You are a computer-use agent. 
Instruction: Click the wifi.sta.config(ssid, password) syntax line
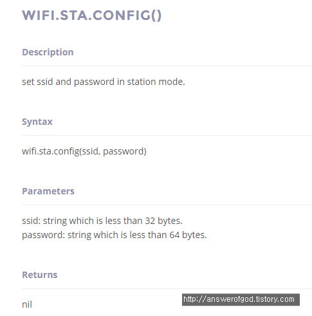[84, 151]
